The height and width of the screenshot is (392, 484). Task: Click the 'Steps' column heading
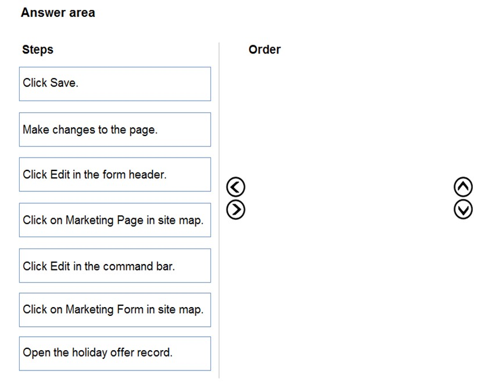click(x=38, y=49)
